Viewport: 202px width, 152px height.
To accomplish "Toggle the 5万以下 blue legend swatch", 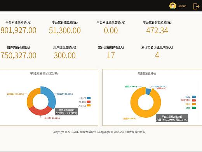I will (x=89, y=98).
